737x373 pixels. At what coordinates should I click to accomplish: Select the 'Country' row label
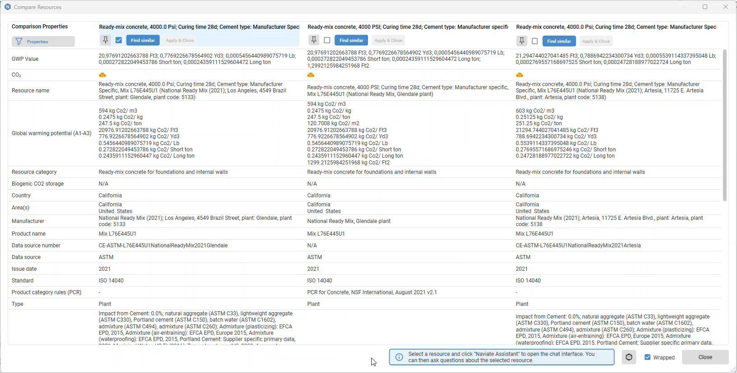click(21, 196)
